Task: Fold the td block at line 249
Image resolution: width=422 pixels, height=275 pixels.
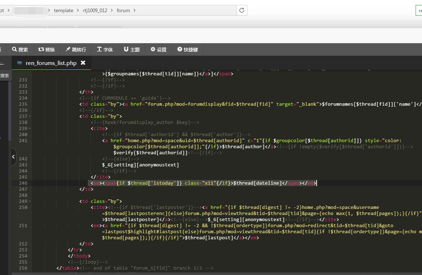Action: pos(30,201)
